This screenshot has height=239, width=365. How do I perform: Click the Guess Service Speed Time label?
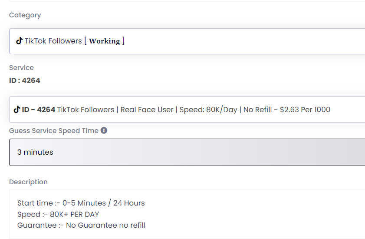pyautogui.click(x=54, y=130)
